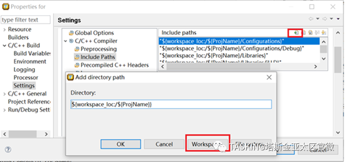Click the Add directory path dialog icon

70,77
